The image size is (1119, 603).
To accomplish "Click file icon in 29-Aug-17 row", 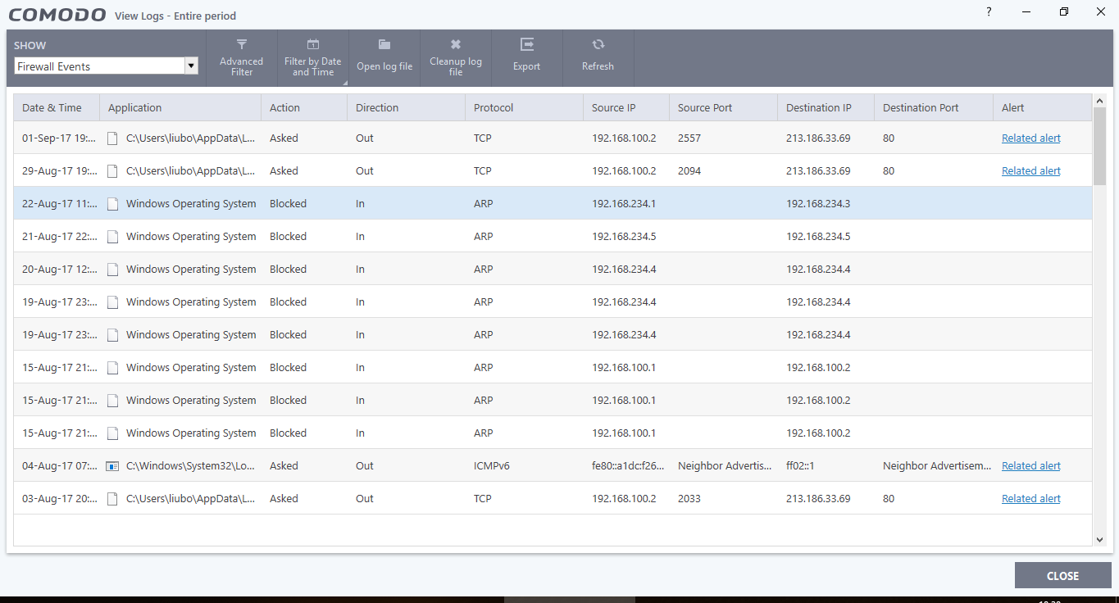I will [x=113, y=171].
